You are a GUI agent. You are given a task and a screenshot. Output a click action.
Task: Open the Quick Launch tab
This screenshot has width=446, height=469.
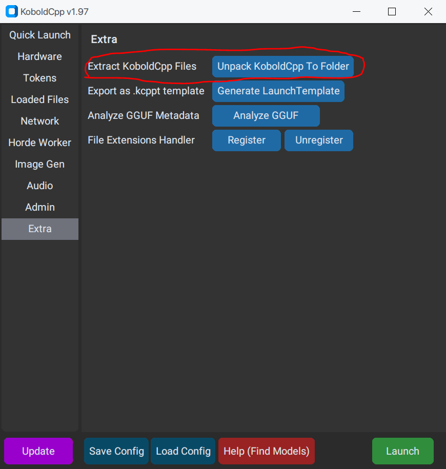[40, 35]
